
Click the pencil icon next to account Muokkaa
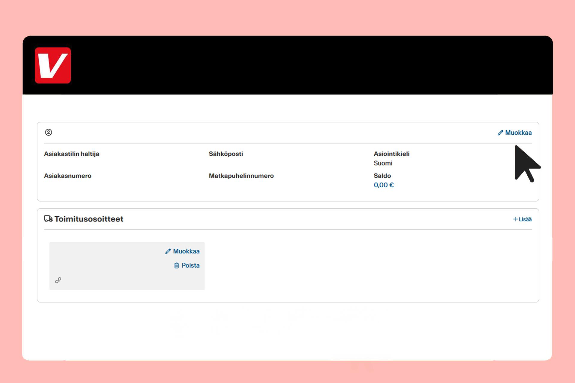tap(500, 133)
